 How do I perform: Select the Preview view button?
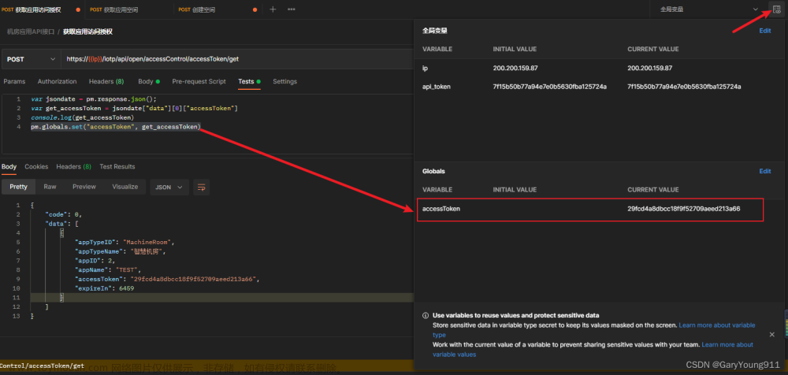tap(84, 187)
